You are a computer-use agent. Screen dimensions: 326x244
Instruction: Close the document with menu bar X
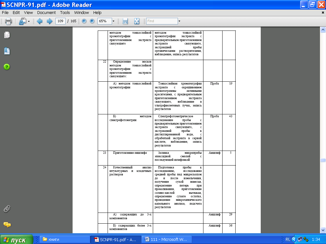[323, 13]
